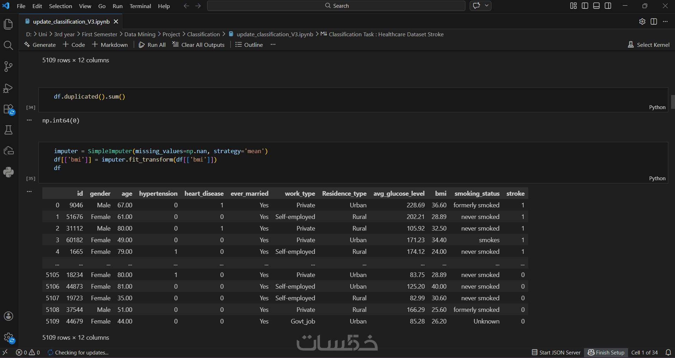675x358 pixels.
Task: Click Select Kernel button
Action: [649, 45]
